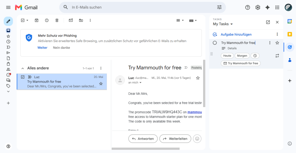
Task: Archive the selected email
Action: point(37,20)
